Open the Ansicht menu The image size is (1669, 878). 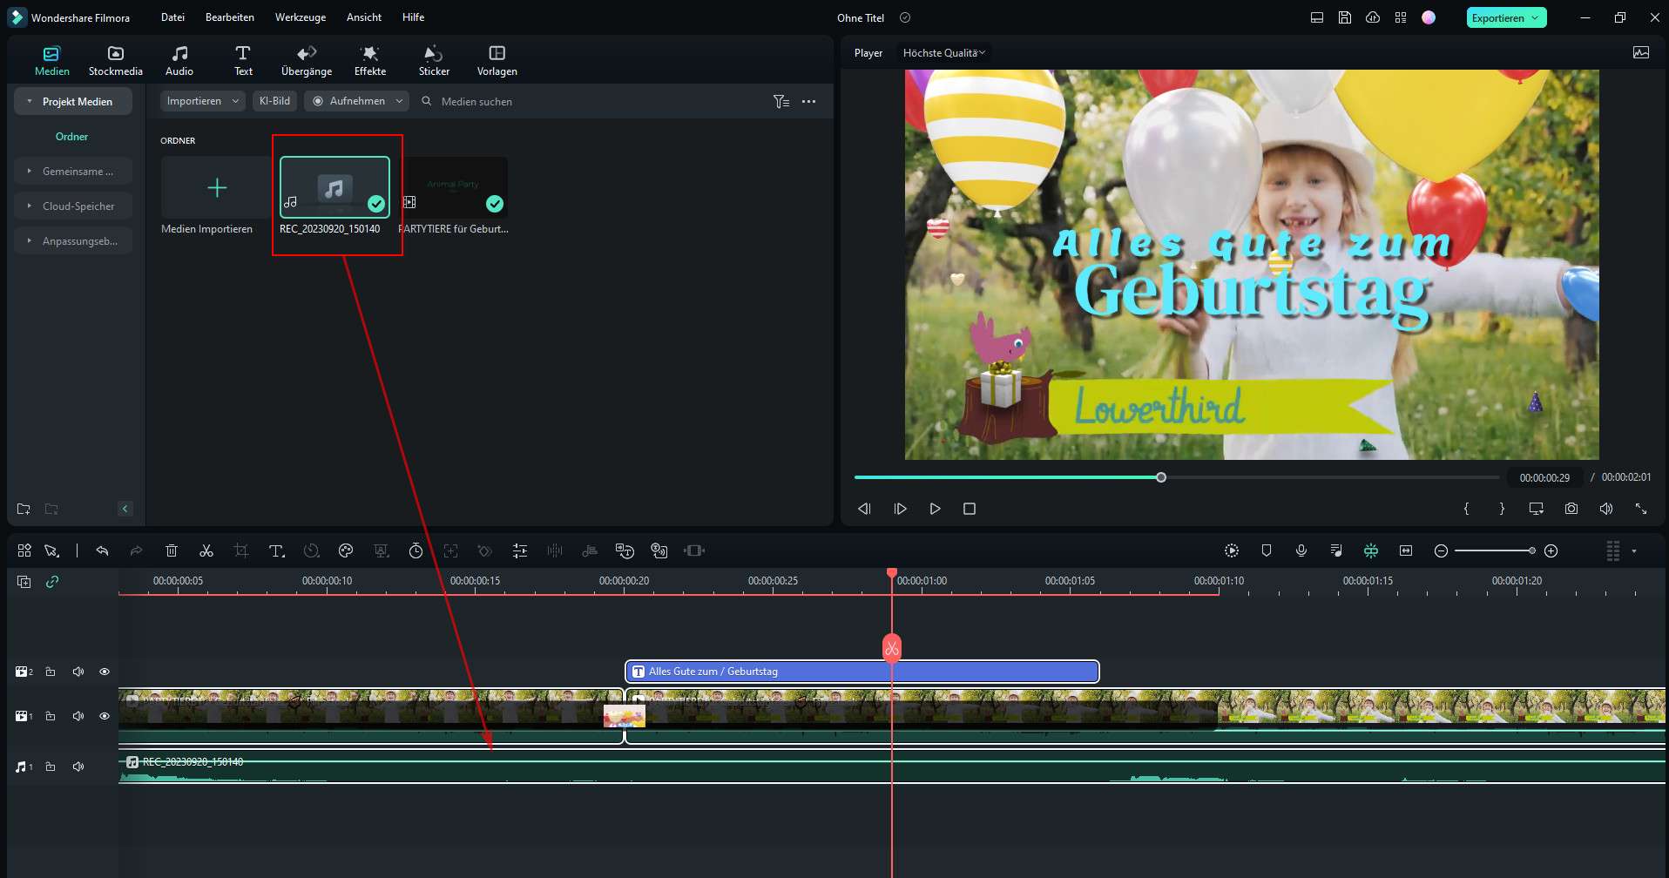click(364, 17)
